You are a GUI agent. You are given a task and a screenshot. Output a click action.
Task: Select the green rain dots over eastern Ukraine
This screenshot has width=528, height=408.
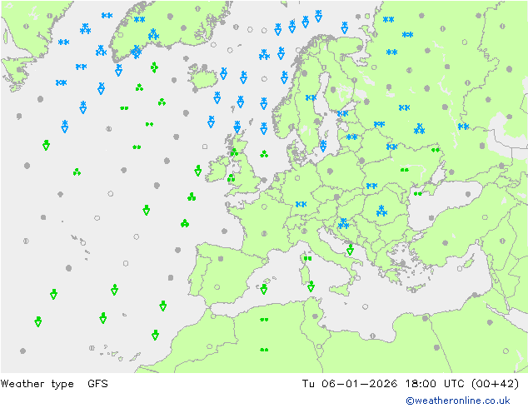(436, 150)
